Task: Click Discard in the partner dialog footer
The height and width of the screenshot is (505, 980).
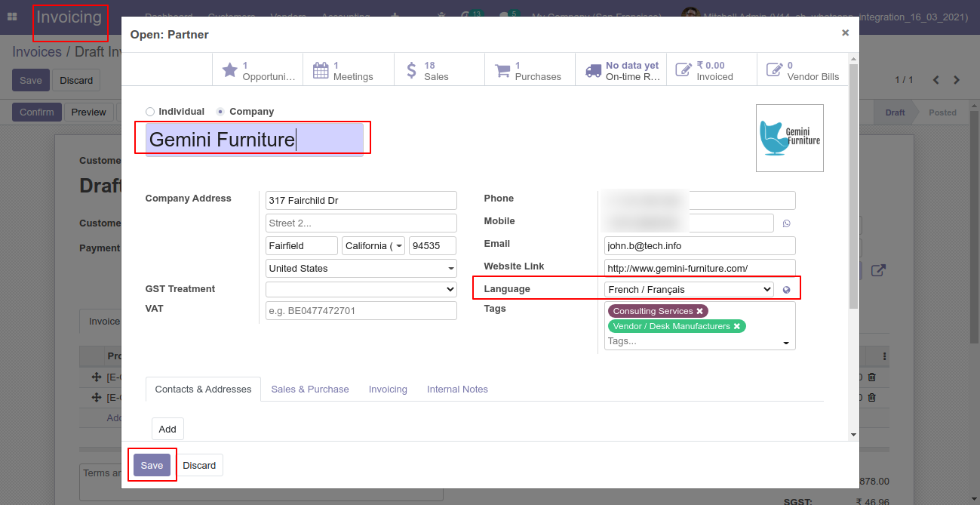Action: click(199, 465)
